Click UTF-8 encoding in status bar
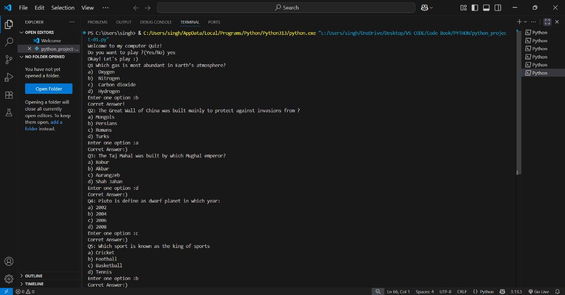 click(444, 291)
